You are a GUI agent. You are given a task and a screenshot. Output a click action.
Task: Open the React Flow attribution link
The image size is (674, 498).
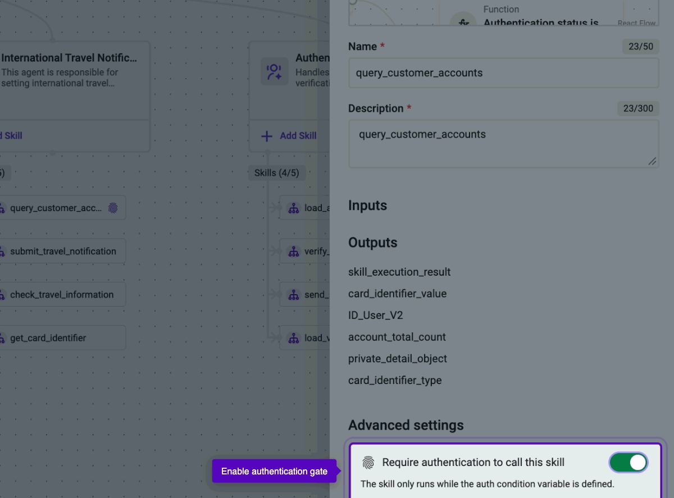(x=636, y=23)
